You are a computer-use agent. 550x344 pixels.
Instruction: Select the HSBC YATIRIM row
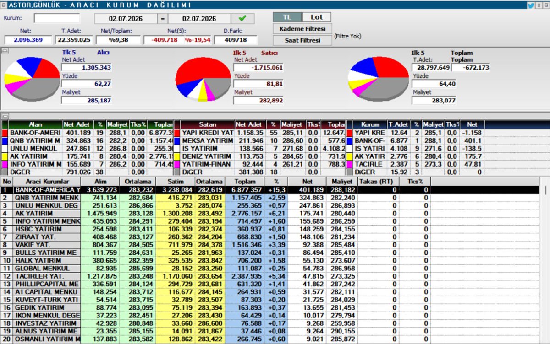click(270, 229)
